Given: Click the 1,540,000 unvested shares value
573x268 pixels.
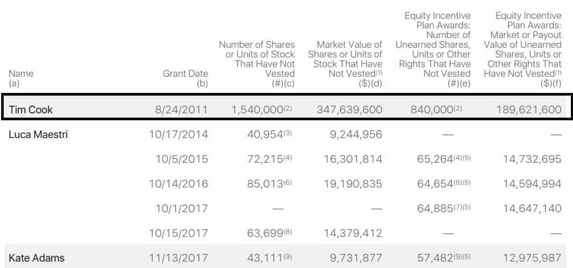Looking at the screenshot, I should [x=262, y=110].
